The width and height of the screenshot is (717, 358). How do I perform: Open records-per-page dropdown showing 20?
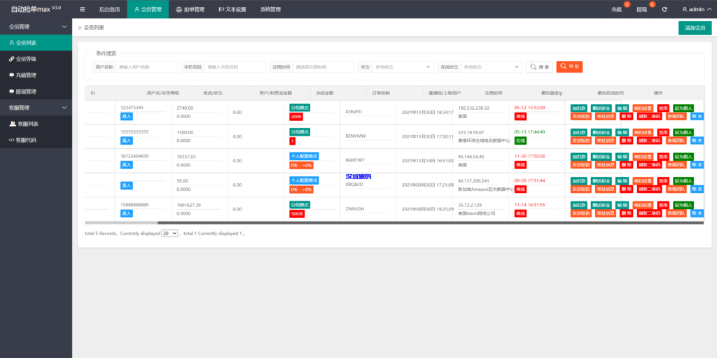click(169, 234)
